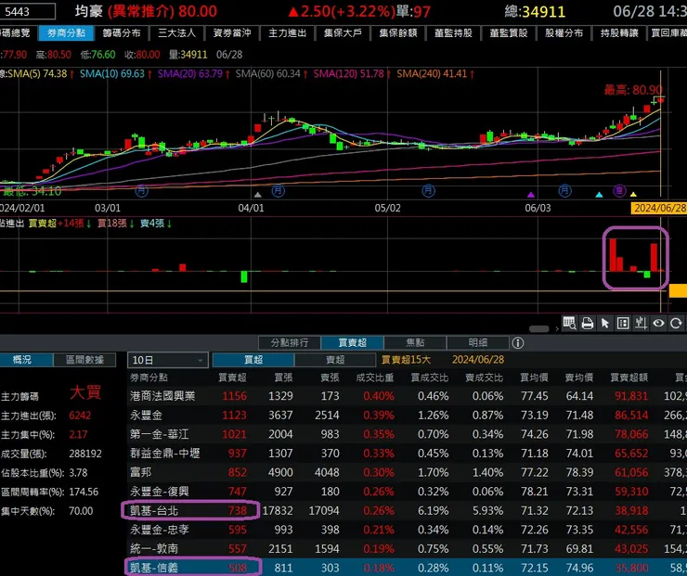The width and height of the screenshot is (687, 576).
Task: Sort by 買賣超 column header
Action: click(232, 378)
